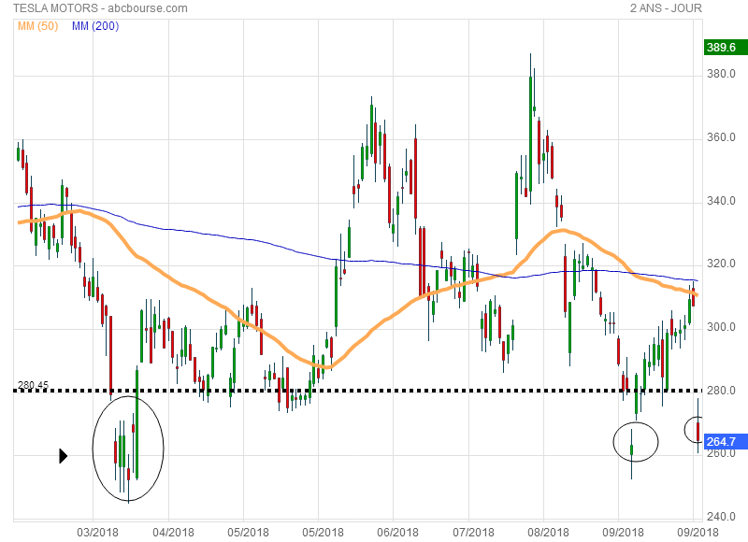Image resolution: width=748 pixels, height=542 pixels.
Task: Click the 03/2018 date axis label
Action: [97, 532]
